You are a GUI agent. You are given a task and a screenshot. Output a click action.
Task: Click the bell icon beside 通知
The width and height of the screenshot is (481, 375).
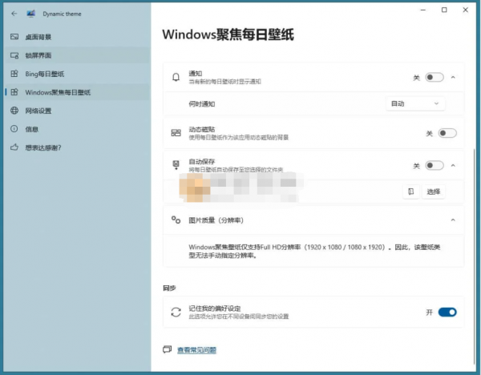click(176, 77)
